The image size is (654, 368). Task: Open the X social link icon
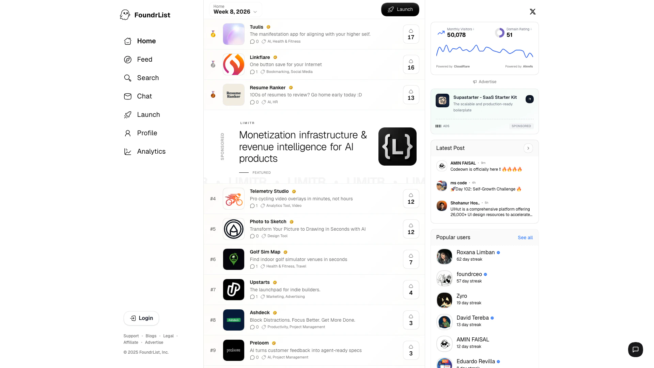pos(533,12)
